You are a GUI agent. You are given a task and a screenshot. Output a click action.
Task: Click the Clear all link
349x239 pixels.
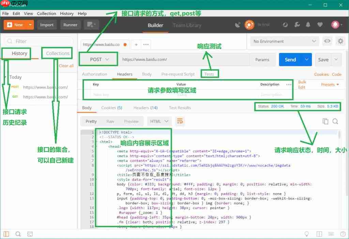point(66,66)
